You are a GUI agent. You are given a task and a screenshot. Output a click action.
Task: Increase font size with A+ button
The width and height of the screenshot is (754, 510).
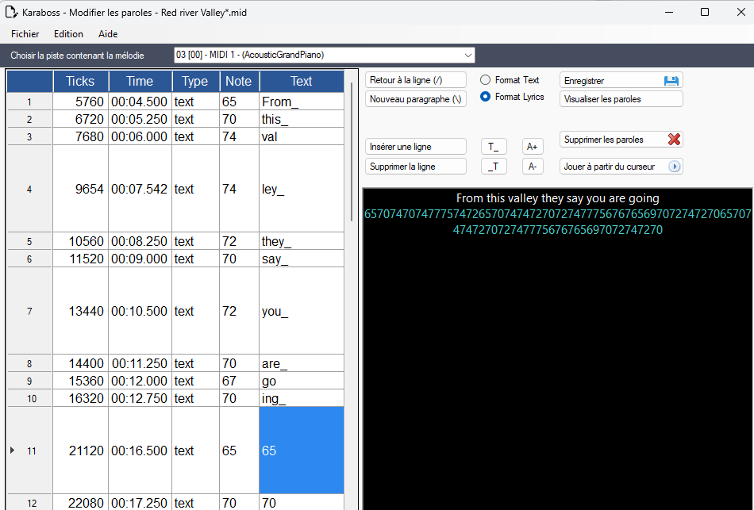click(533, 147)
